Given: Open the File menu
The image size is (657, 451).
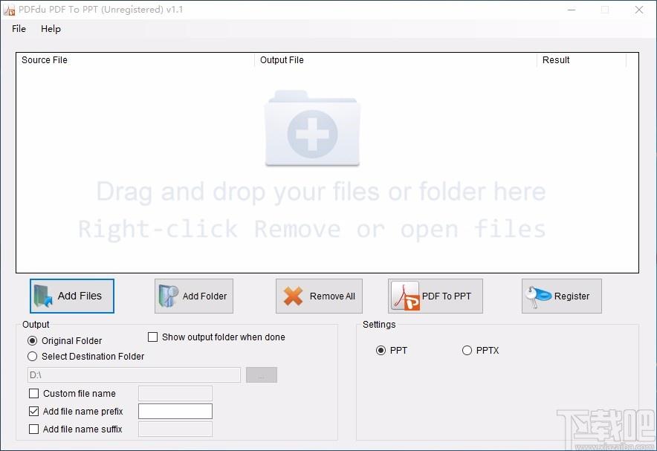Looking at the screenshot, I should 19,29.
